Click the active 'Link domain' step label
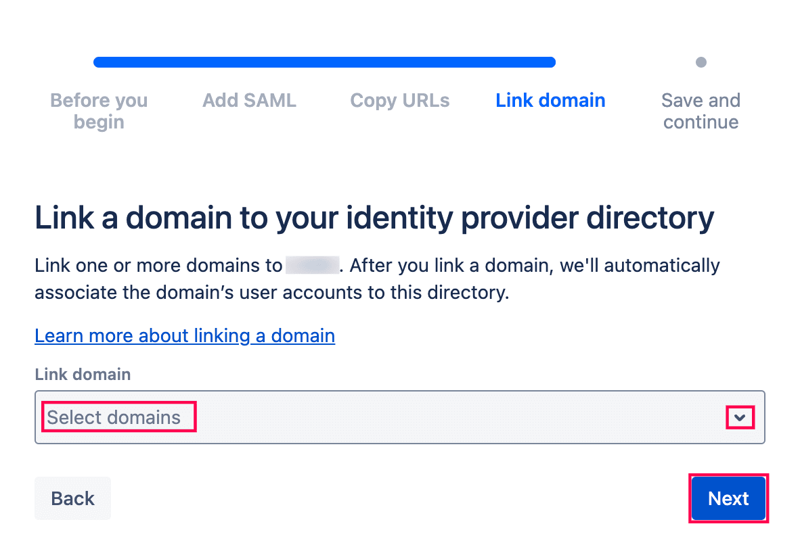This screenshot has width=800, height=545. pos(550,101)
